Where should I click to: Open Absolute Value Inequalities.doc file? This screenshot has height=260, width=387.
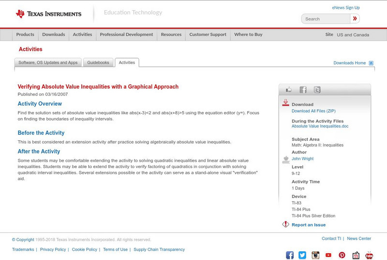click(320, 126)
